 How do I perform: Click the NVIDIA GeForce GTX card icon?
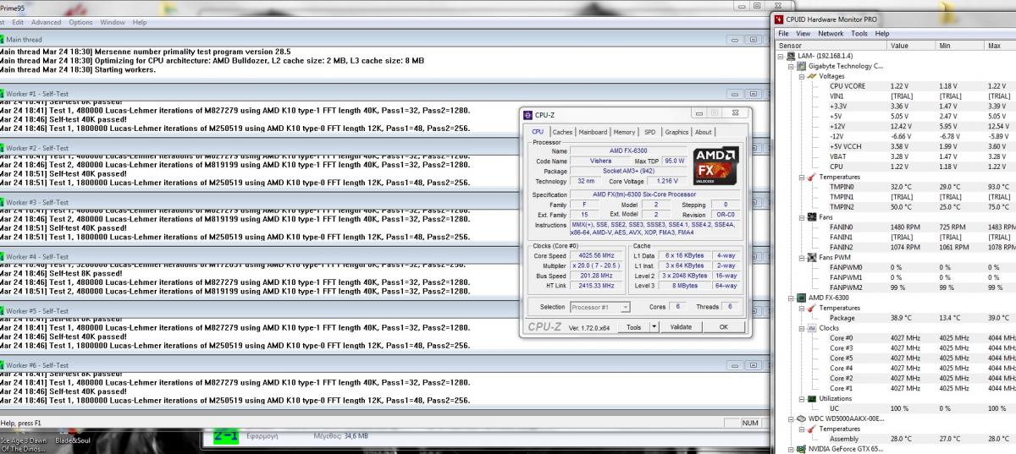(x=803, y=449)
